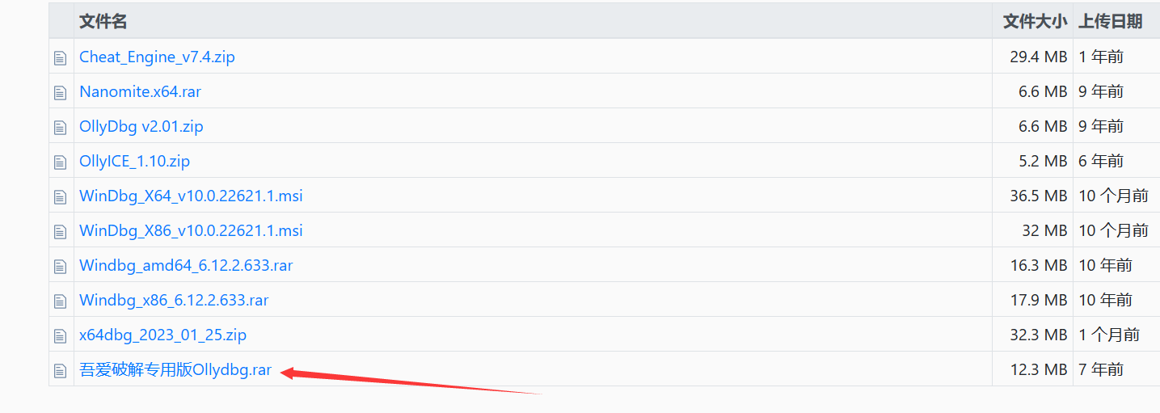Click file icon beside OllyDbg v2.01.zip

pos(60,128)
